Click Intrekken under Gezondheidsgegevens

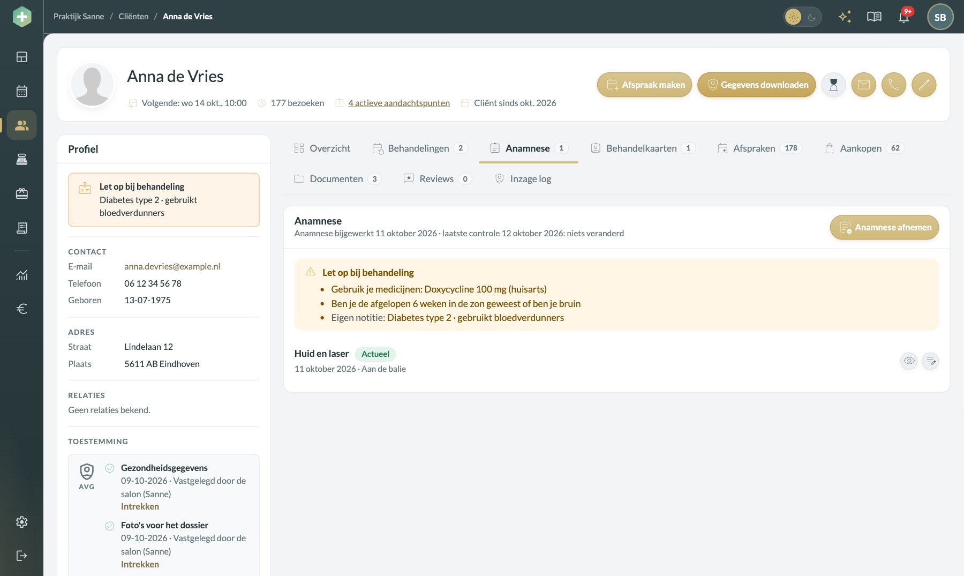140,507
